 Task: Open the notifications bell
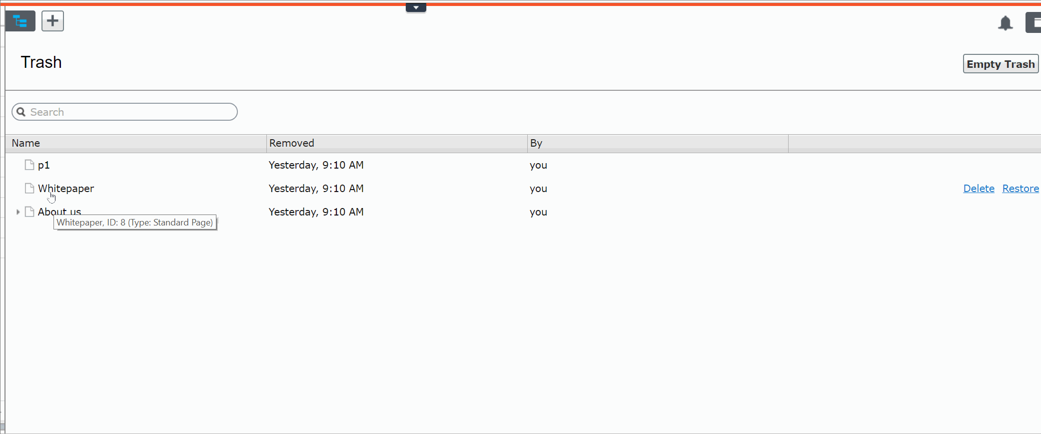click(1005, 23)
